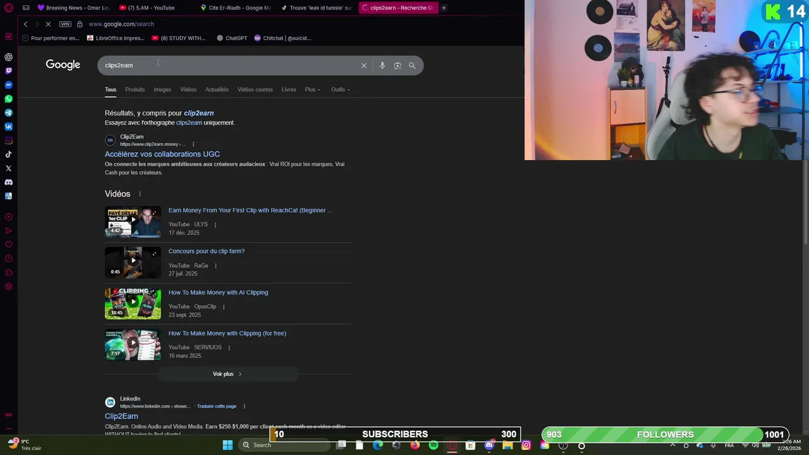Image resolution: width=809 pixels, height=455 pixels.
Task: Open ChatGPT bookmark in bookmarks bar
Action: 232,38
